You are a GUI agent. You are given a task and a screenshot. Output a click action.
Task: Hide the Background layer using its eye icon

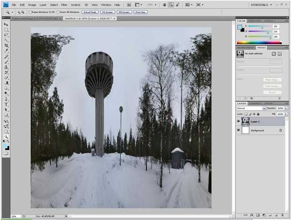pyautogui.click(x=238, y=130)
